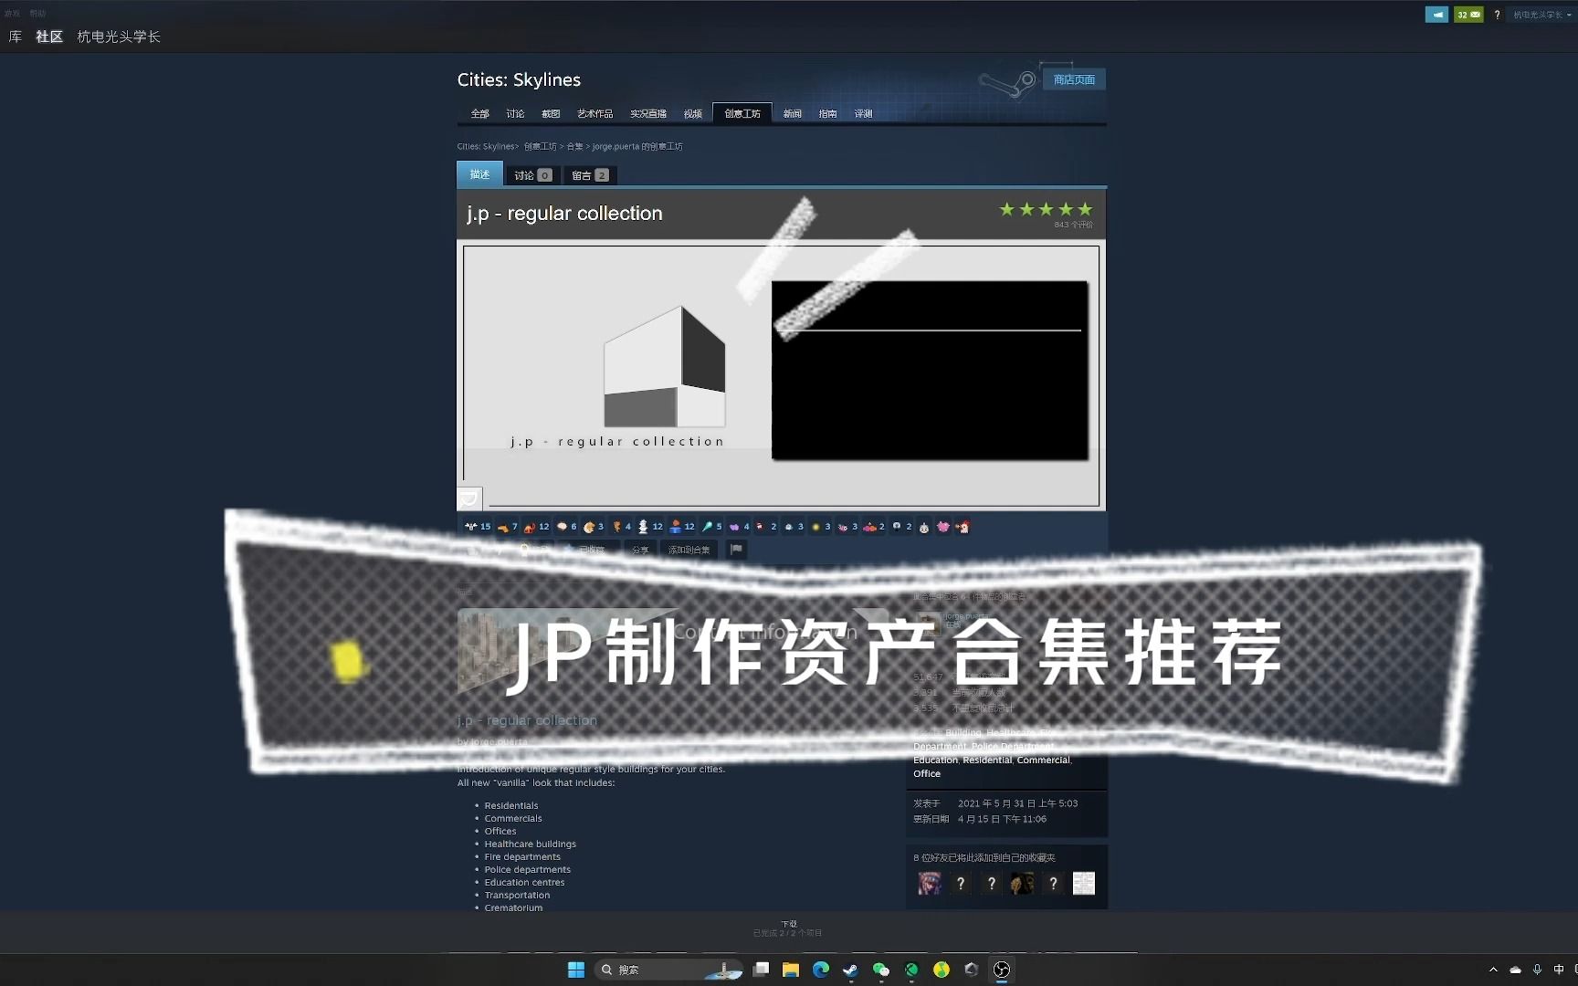The width and height of the screenshot is (1578, 986).
Task: Click the pink chicken award icon
Action: pos(963,527)
